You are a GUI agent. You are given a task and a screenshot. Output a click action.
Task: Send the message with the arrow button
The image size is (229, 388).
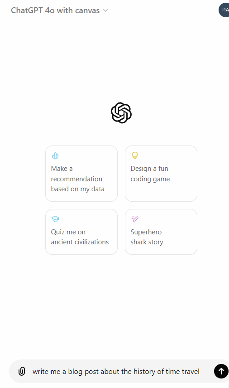coord(221,371)
